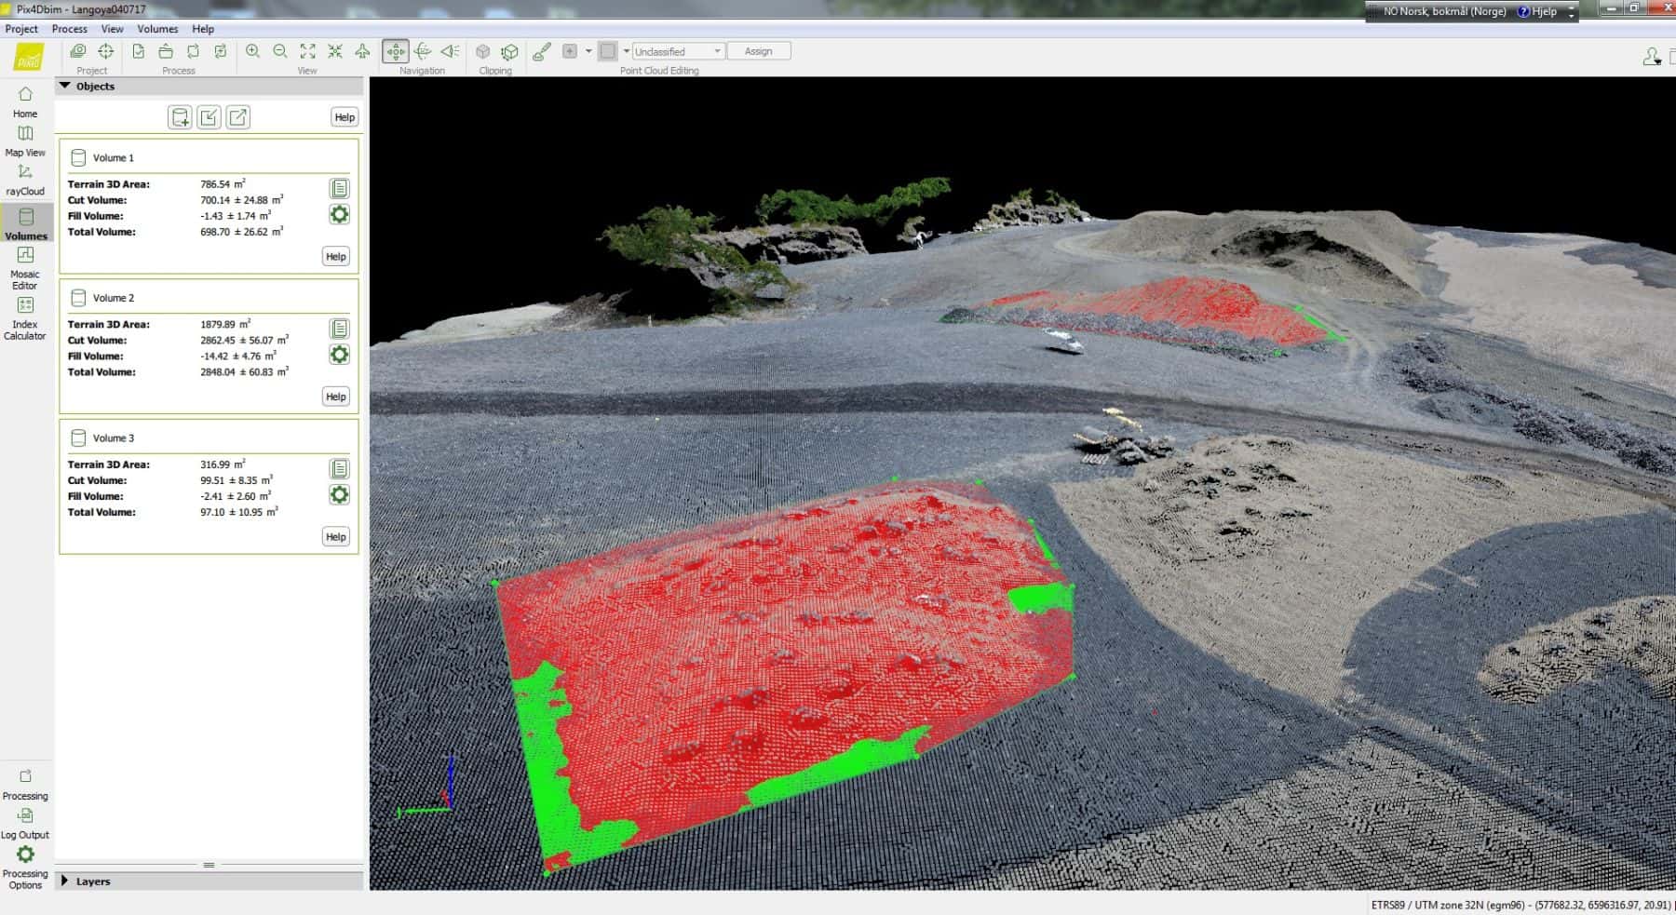This screenshot has height=915, width=1676.
Task: Open the Mosaic Editor view
Action: [x=25, y=266]
